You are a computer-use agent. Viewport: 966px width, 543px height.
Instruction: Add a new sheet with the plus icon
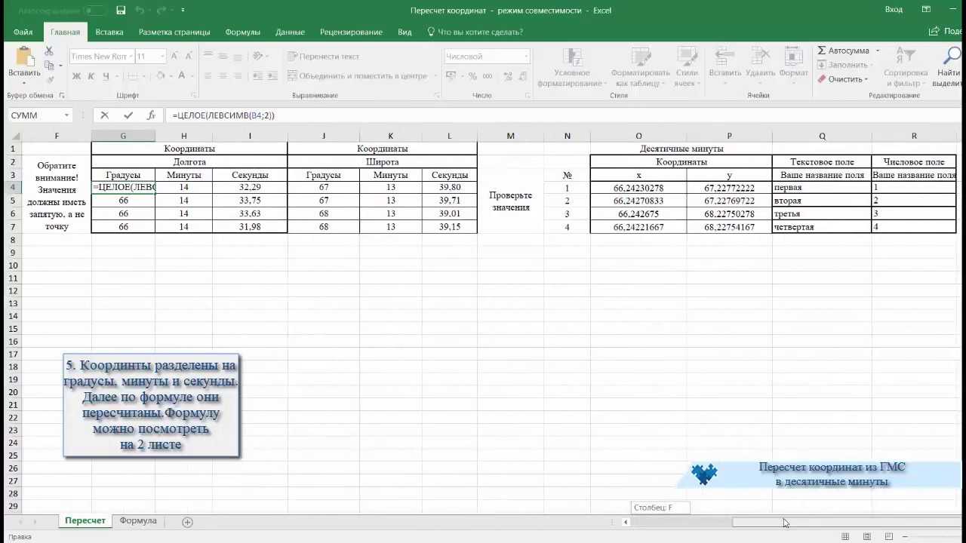click(x=187, y=522)
